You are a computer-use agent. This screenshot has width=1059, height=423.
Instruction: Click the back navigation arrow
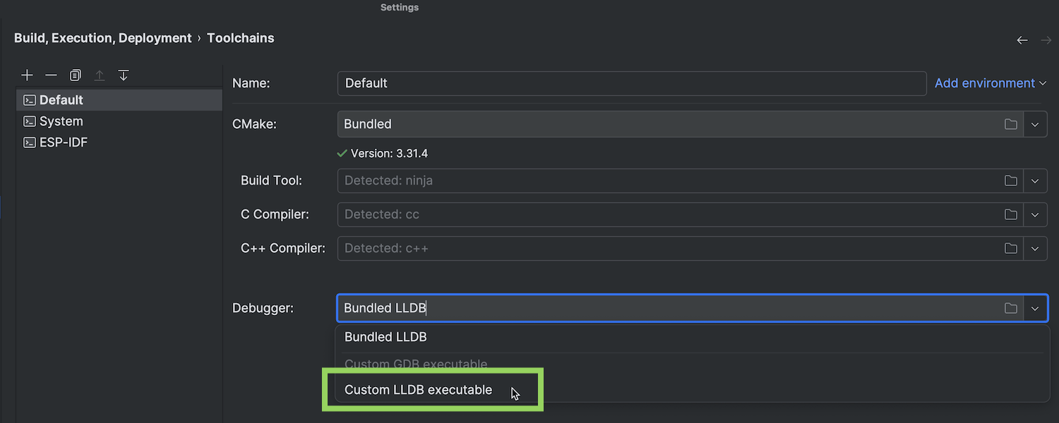(x=1022, y=40)
